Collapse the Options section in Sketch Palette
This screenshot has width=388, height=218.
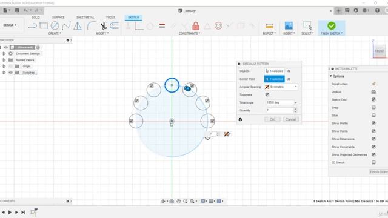point(331,76)
